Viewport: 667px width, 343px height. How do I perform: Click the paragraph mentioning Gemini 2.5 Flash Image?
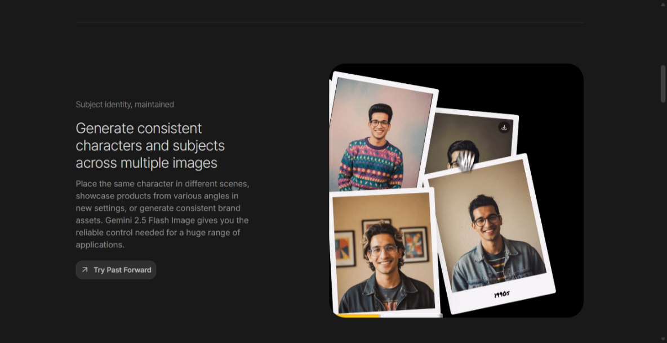[x=162, y=214]
